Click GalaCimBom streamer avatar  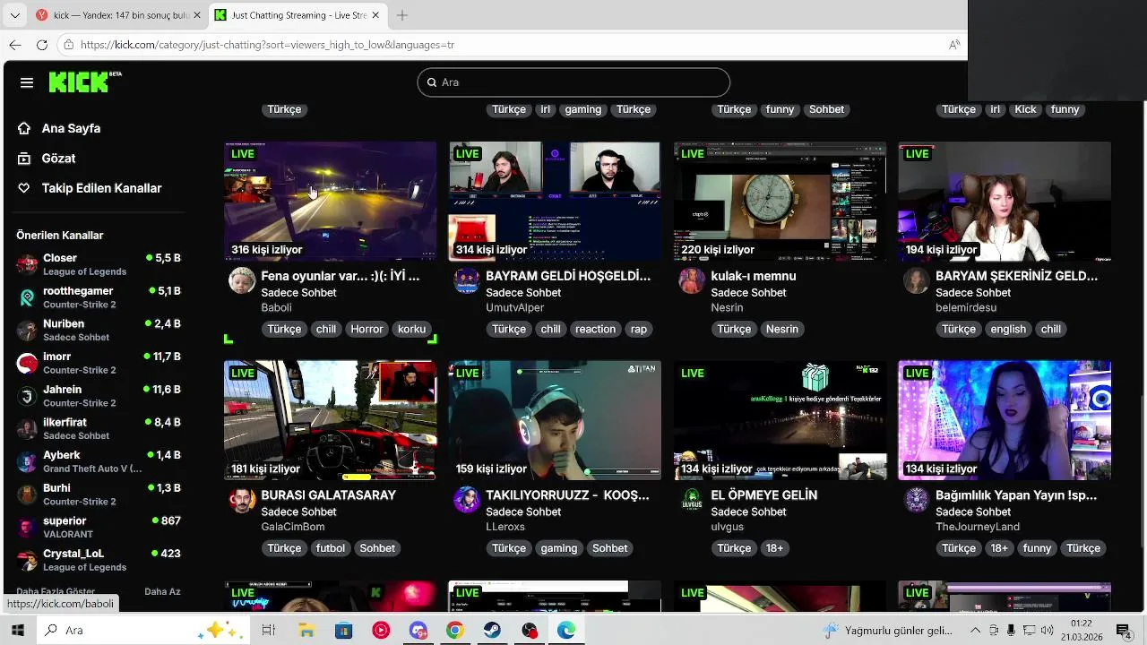[242, 500]
